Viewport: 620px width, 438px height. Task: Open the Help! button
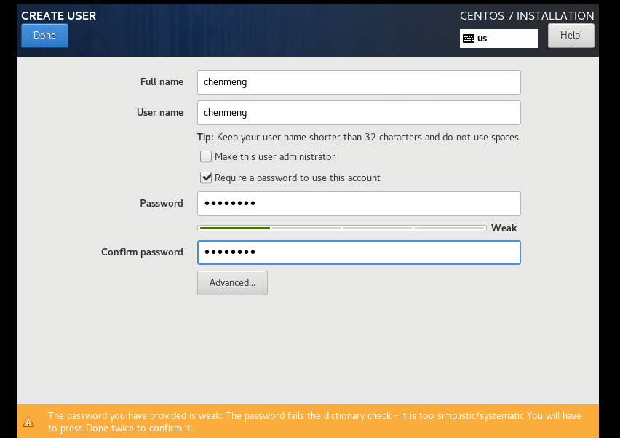(x=571, y=36)
